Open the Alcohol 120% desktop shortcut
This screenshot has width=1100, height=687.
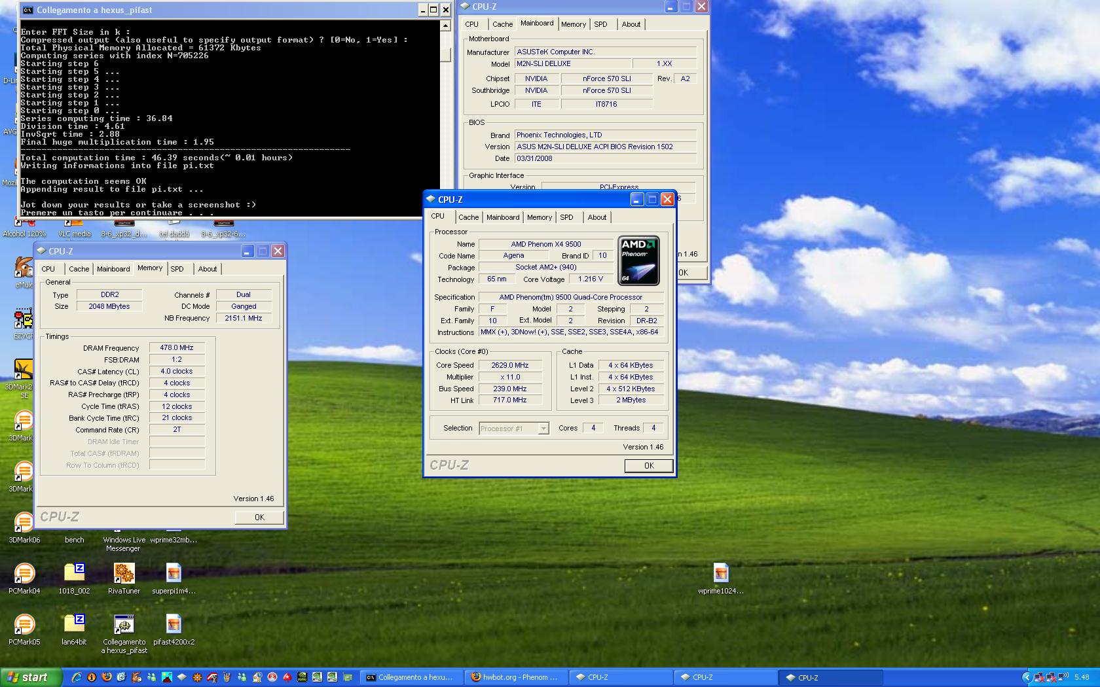click(x=24, y=230)
